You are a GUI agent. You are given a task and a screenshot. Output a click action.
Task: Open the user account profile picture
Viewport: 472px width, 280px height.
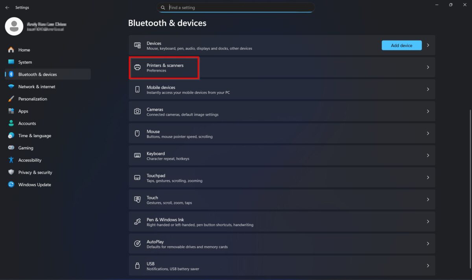pyautogui.click(x=14, y=26)
